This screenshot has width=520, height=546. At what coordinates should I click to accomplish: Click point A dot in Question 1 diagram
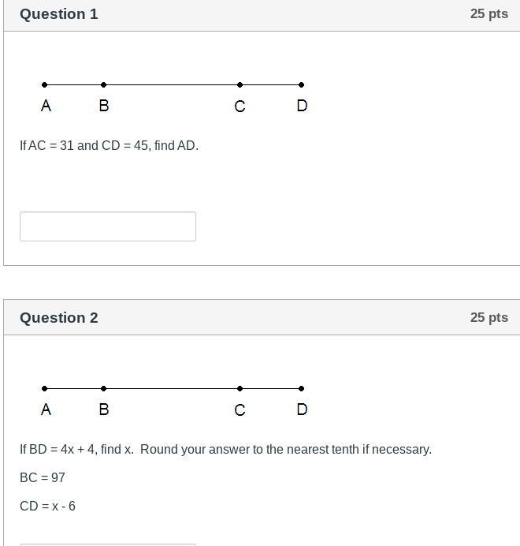[x=45, y=84]
